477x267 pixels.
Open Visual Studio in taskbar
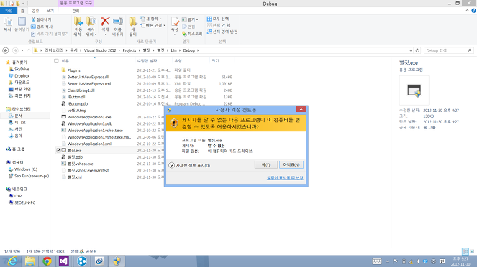[64, 261]
